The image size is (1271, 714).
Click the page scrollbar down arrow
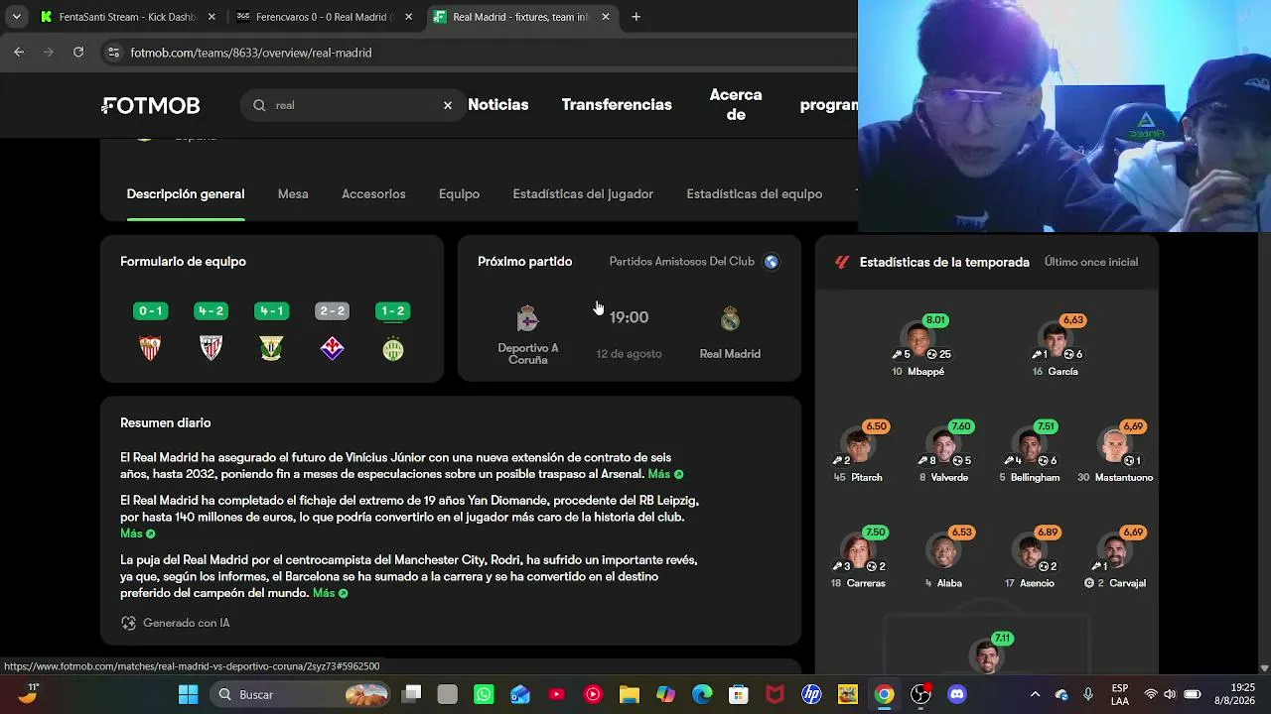click(x=1264, y=668)
